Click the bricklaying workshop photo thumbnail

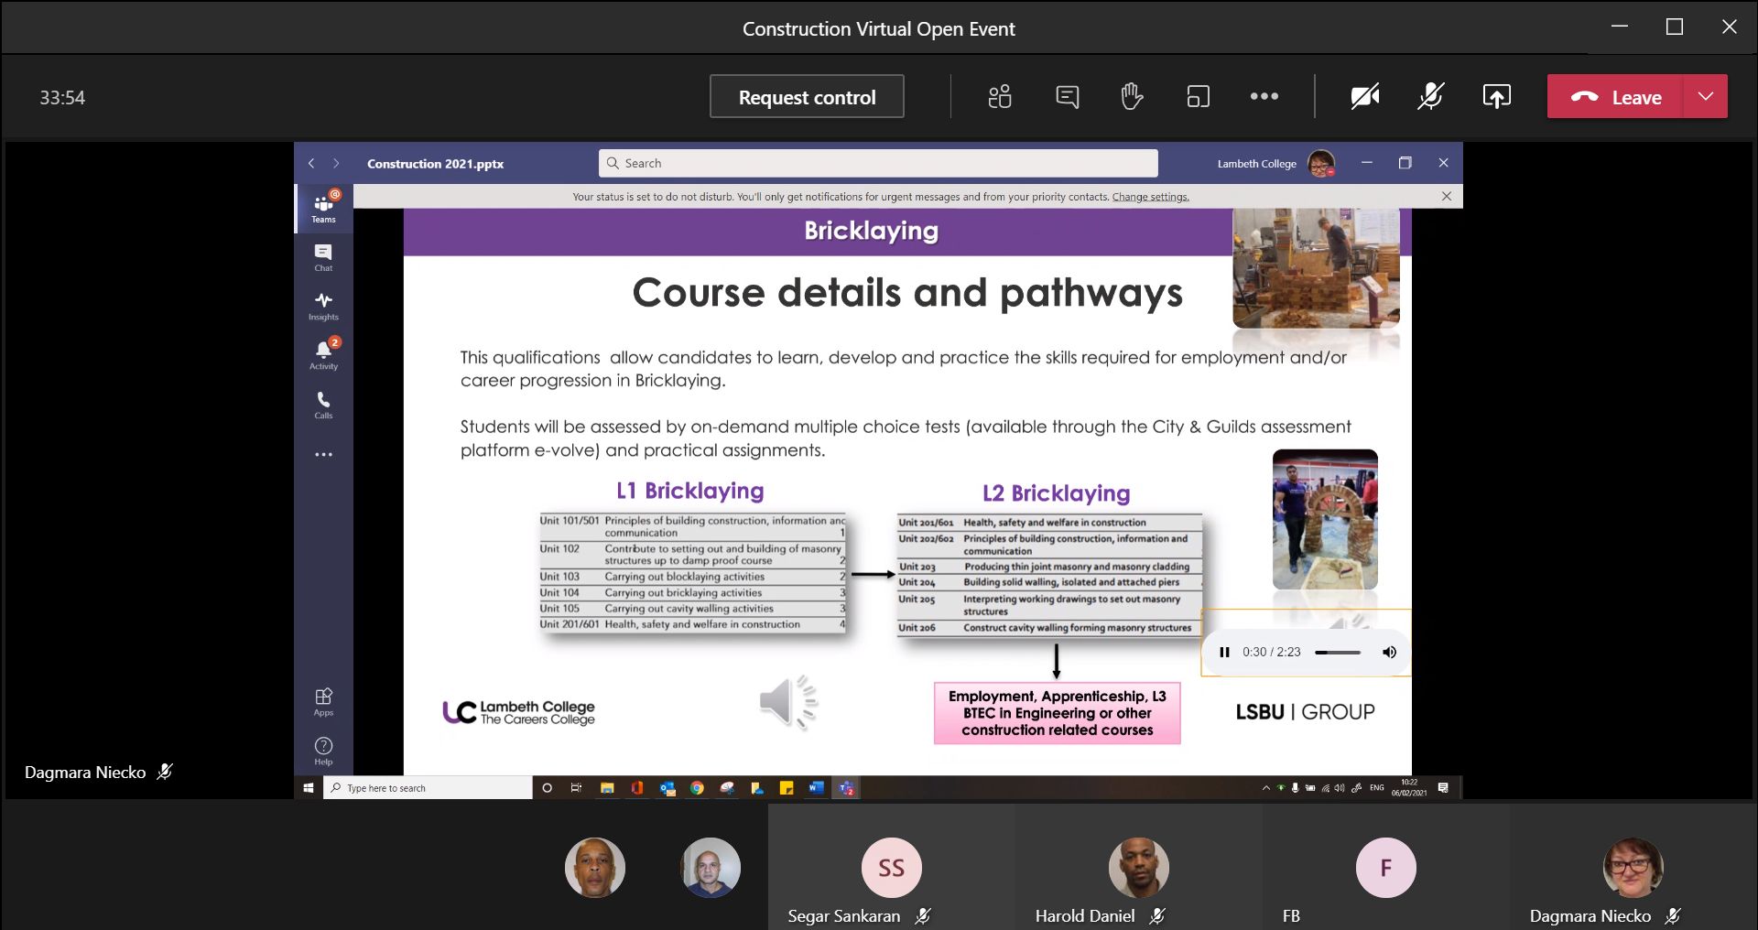[1316, 267]
